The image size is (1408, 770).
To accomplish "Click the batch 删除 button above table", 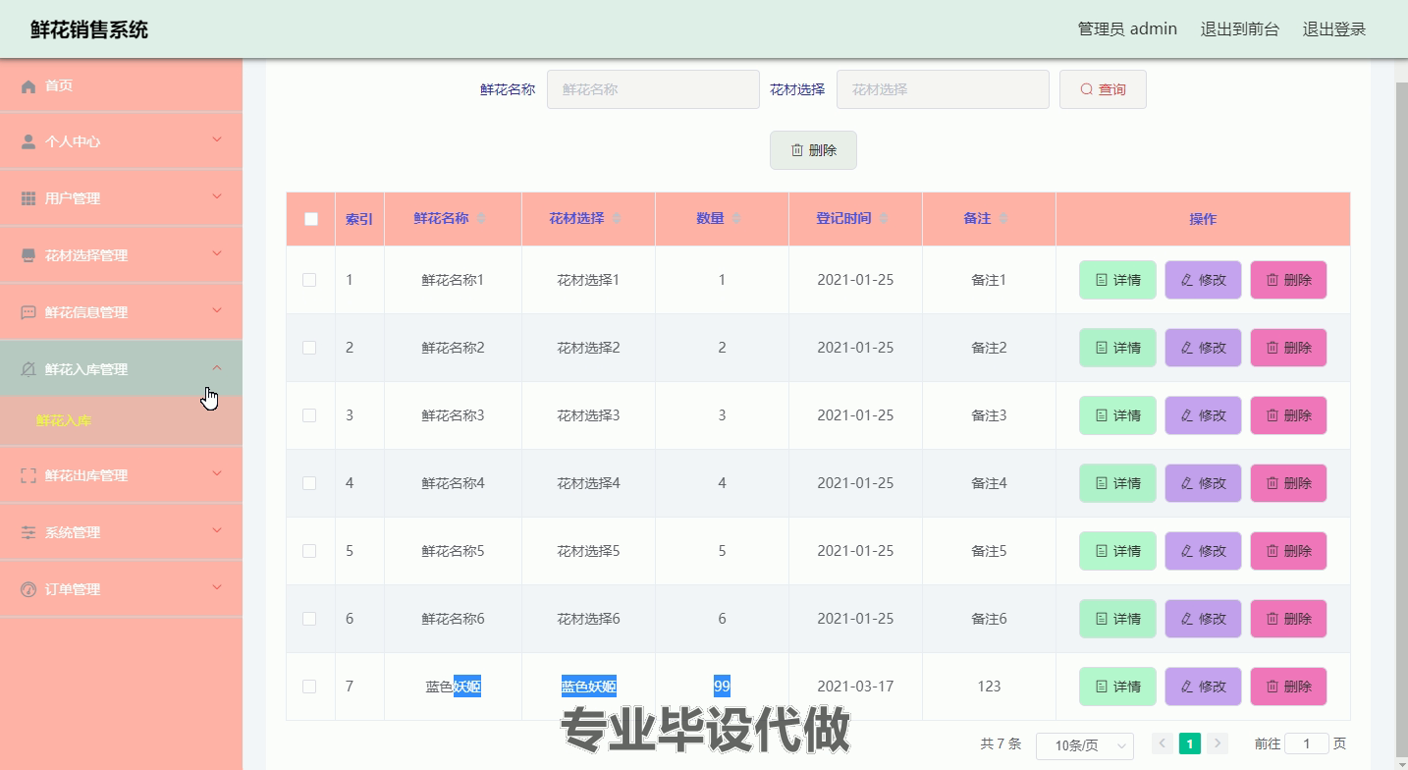I will click(813, 150).
